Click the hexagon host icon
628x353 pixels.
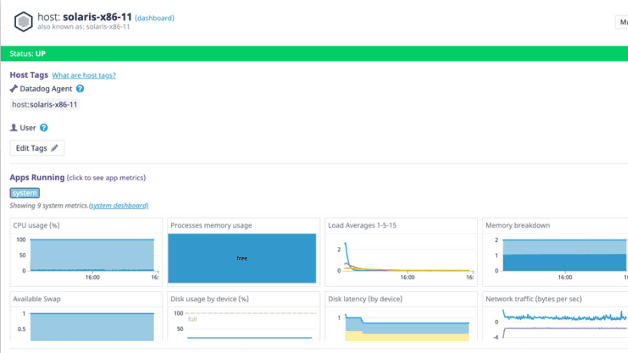pyautogui.click(x=24, y=22)
